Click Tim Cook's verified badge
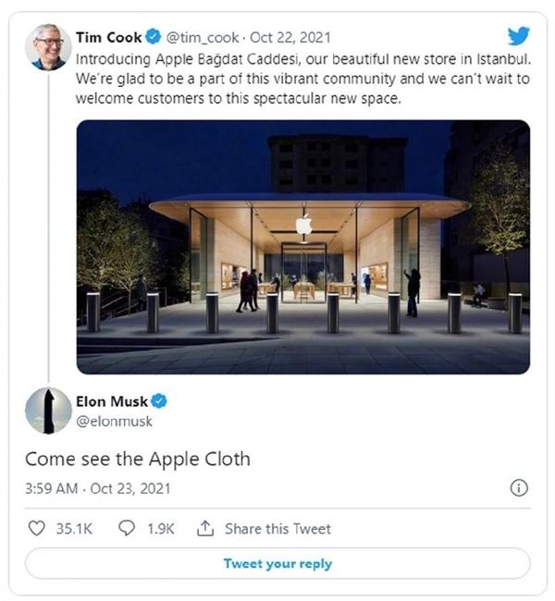Screen dimensions: 555x601 [153, 37]
